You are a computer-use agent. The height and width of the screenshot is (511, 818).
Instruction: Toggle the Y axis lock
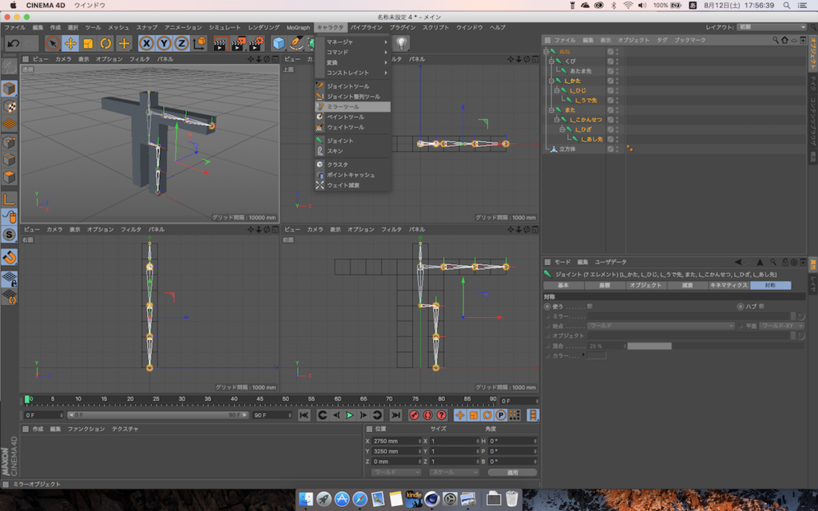(x=164, y=43)
